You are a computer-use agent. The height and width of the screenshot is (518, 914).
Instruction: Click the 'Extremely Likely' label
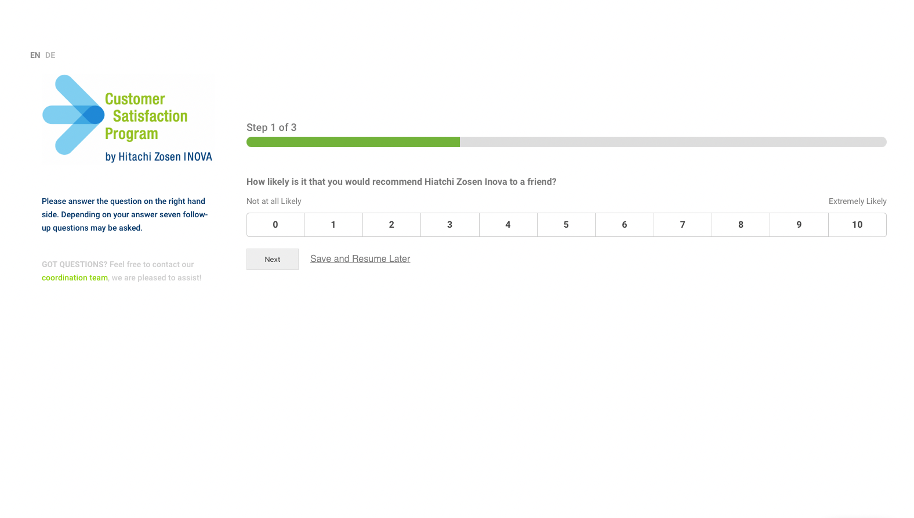tap(857, 202)
